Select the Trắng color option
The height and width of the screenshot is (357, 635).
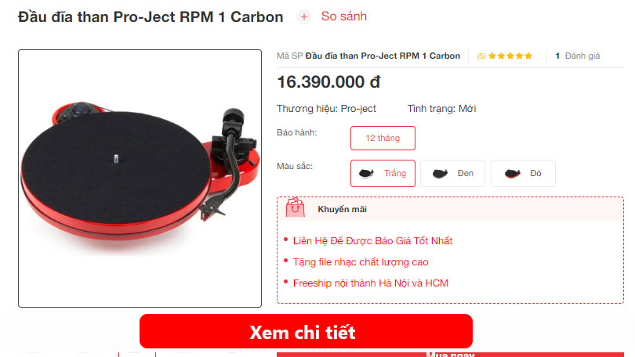[x=383, y=174]
